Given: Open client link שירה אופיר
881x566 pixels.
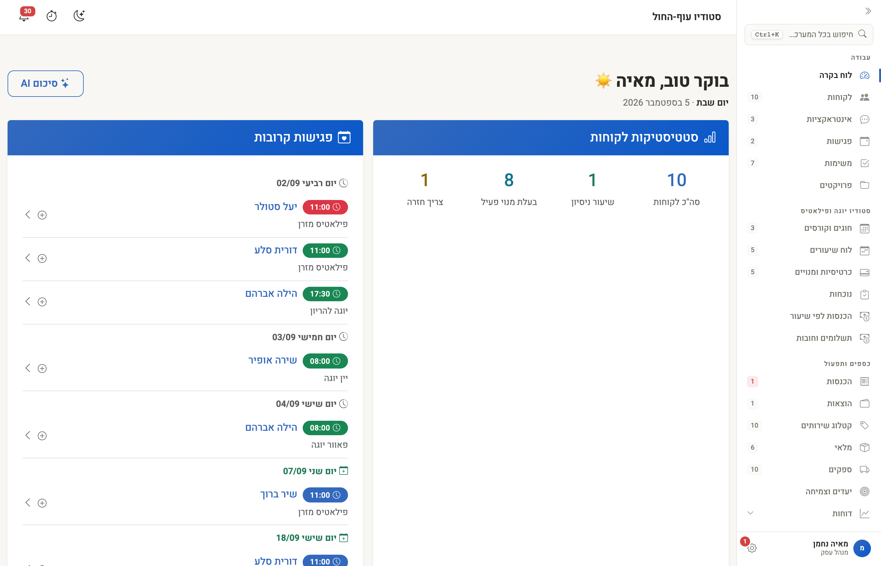Looking at the screenshot, I should 272,361.
